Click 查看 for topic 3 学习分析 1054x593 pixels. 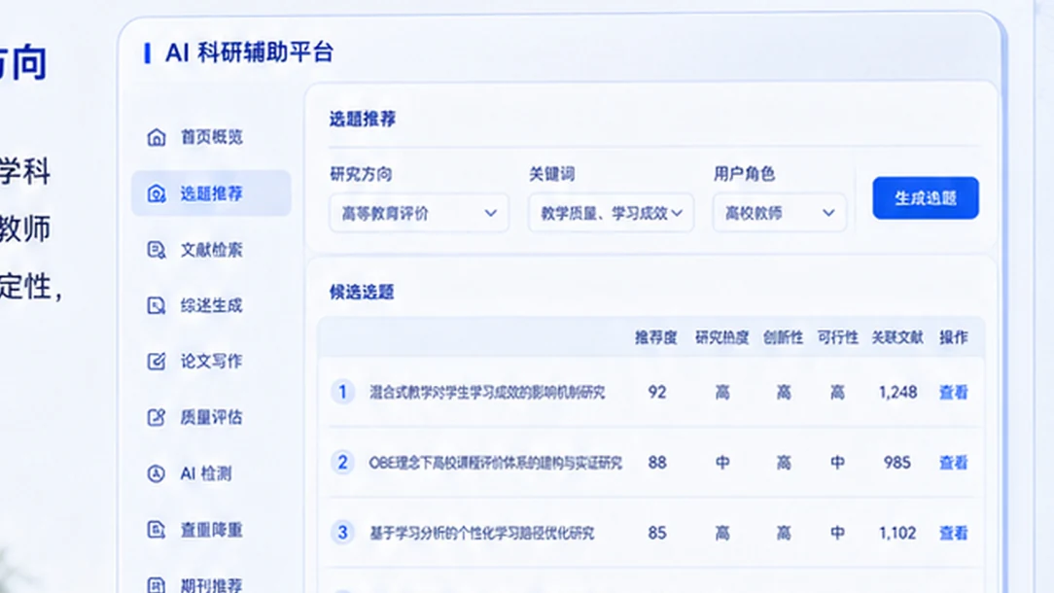pos(953,533)
